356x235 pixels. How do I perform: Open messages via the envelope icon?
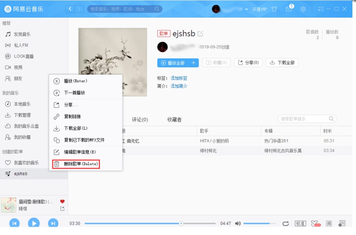coord(289,8)
